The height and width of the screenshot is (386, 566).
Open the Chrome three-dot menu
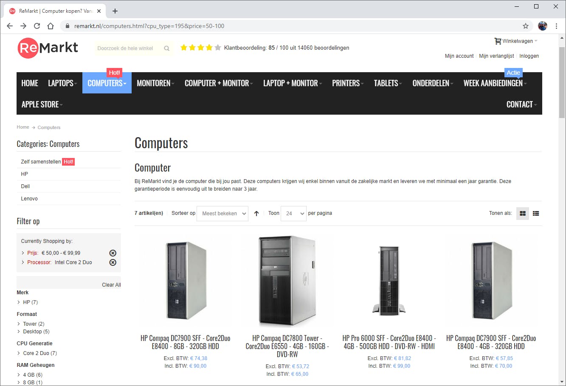click(x=556, y=26)
